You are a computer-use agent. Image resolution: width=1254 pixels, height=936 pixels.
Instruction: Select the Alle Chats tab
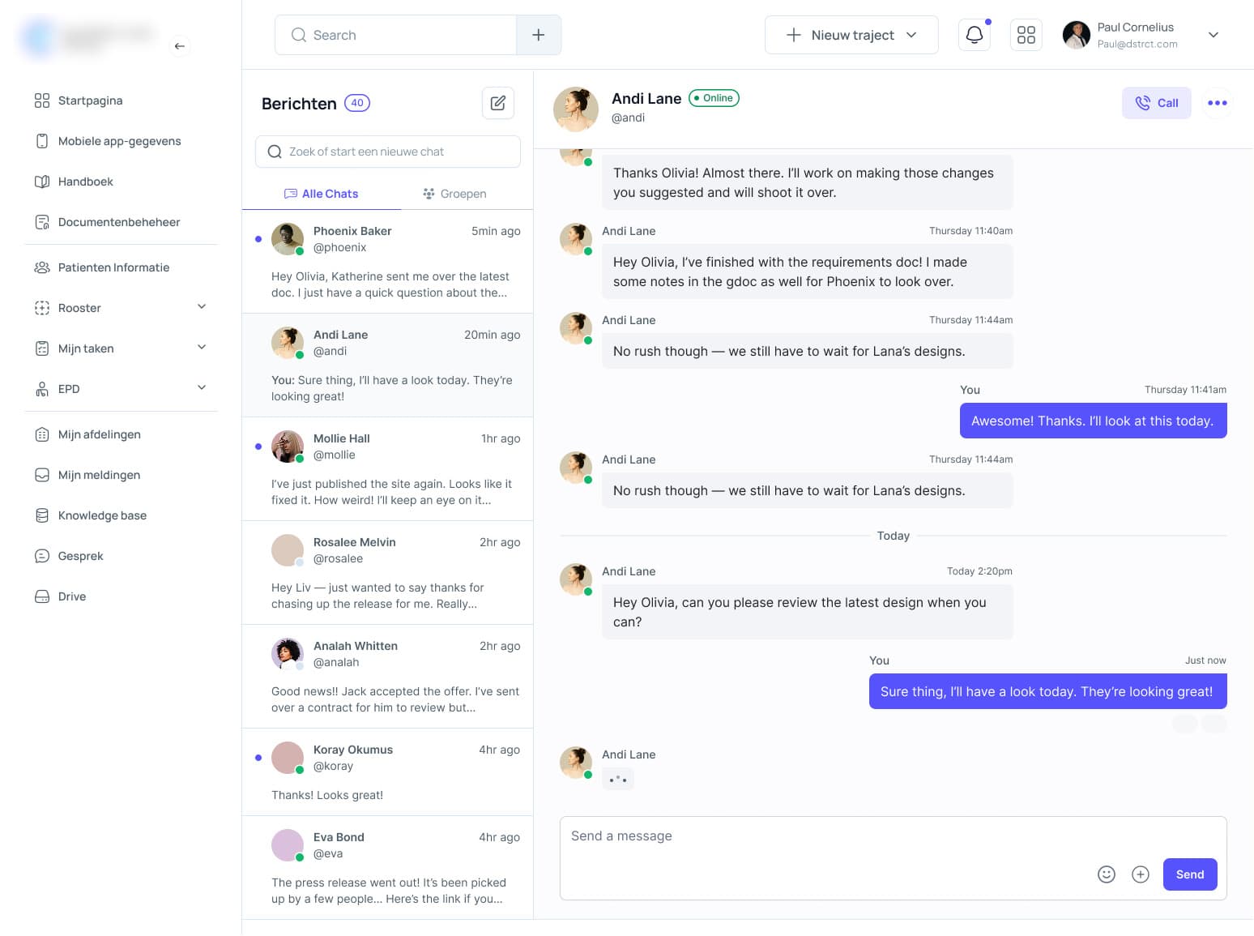pos(322,194)
